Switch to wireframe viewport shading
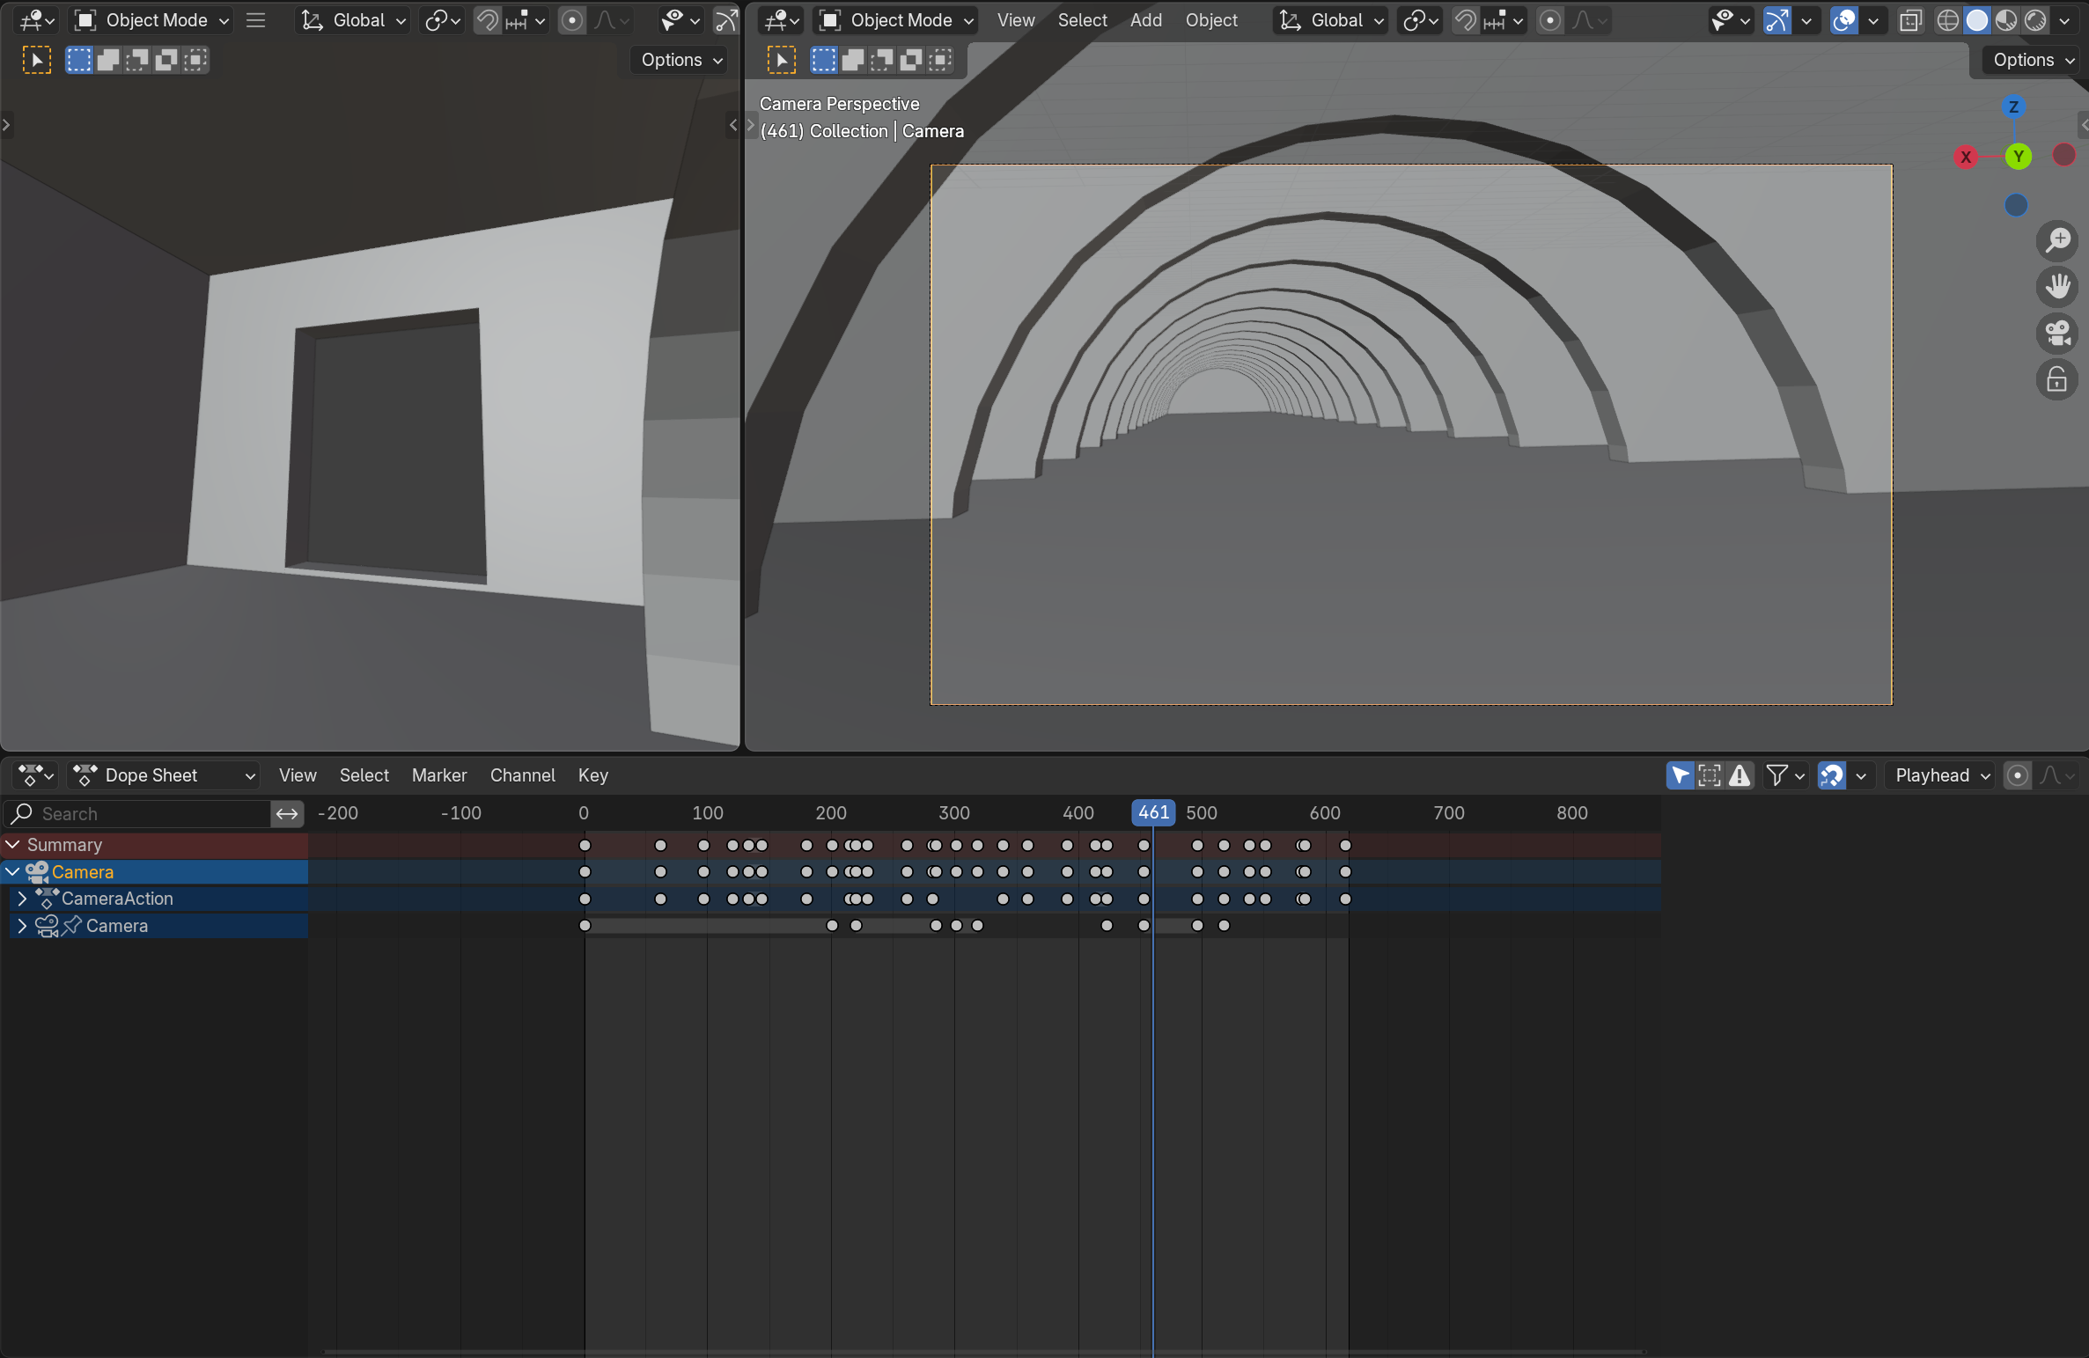This screenshot has height=1358, width=2089. point(1947,20)
